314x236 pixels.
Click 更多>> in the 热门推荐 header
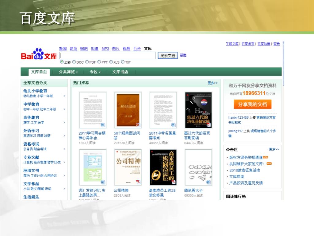(x=213, y=83)
